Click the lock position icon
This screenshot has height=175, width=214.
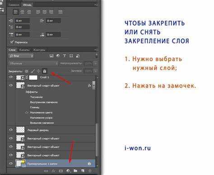(x=38, y=71)
